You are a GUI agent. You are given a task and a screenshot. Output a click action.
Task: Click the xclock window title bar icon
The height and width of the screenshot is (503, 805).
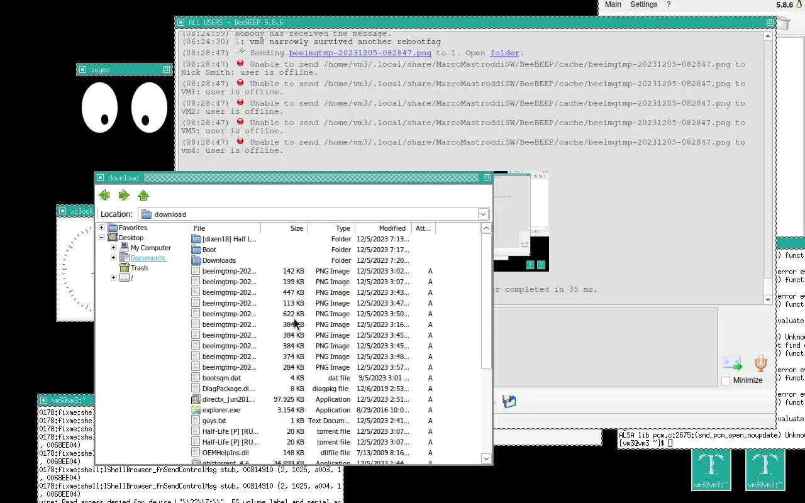[x=63, y=211]
